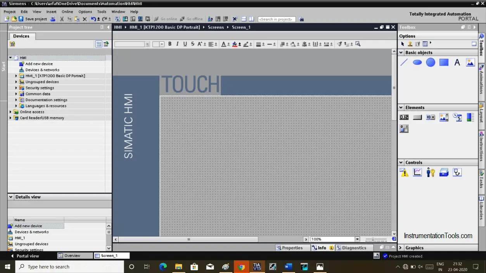The image size is (486, 273).
Task: Click the Cut scissors icon
Action: point(62,19)
